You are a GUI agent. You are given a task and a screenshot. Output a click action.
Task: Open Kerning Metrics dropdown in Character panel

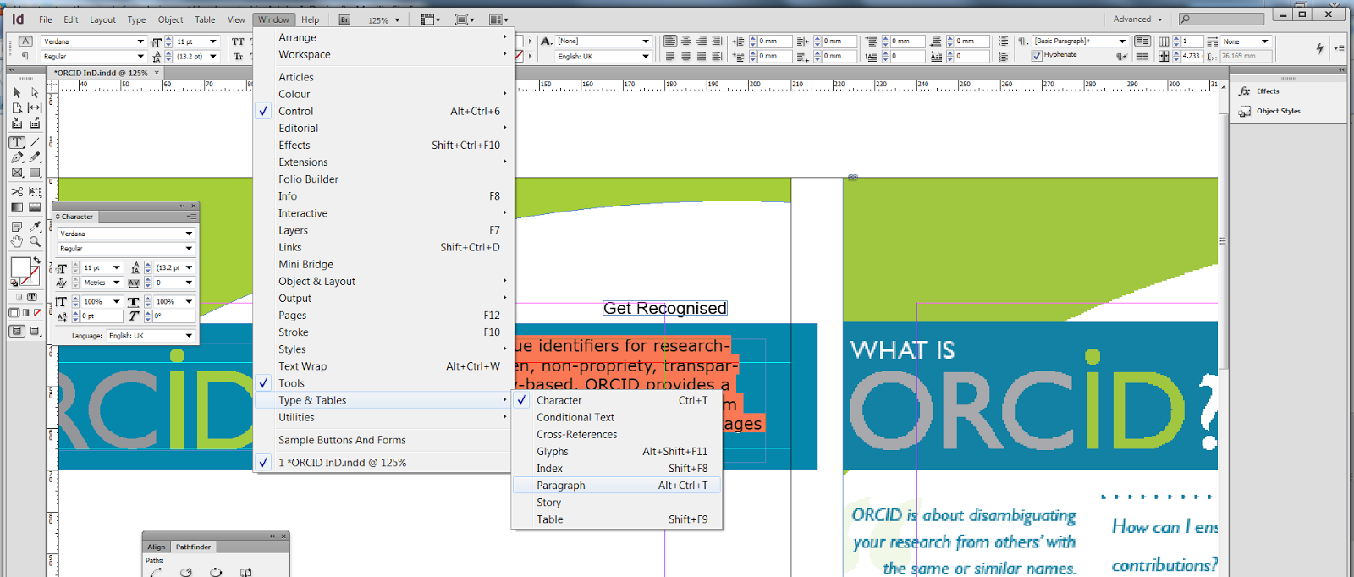117,283
